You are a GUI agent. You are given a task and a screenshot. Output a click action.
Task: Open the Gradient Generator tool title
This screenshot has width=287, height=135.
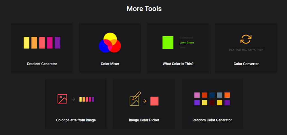click(x=42, y=64)
